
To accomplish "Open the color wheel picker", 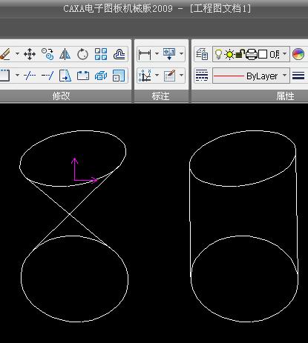I will 298,54.
